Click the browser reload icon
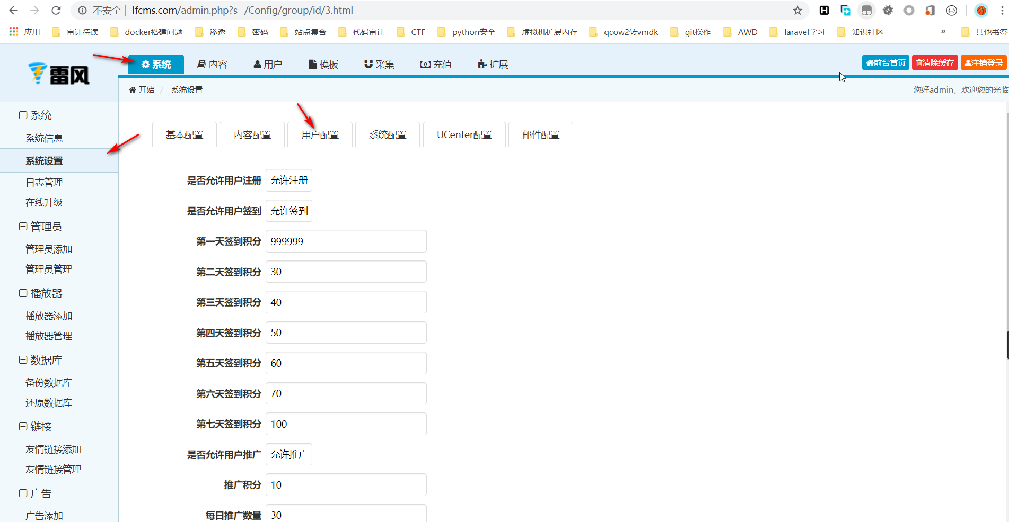1009x522 pixels. [x=56, y=11]
